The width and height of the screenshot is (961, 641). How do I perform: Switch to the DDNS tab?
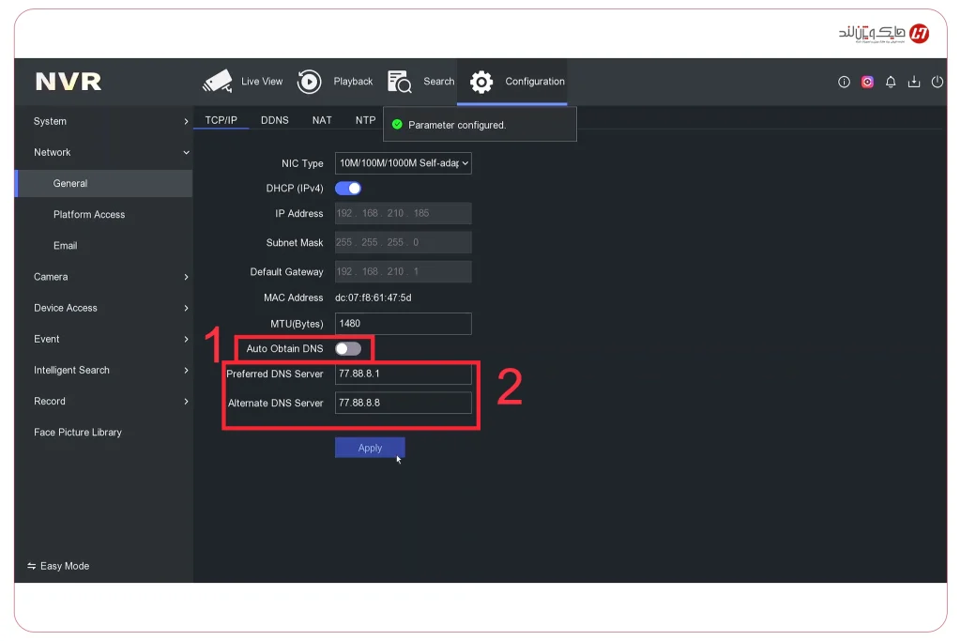[x=275, y=120]
